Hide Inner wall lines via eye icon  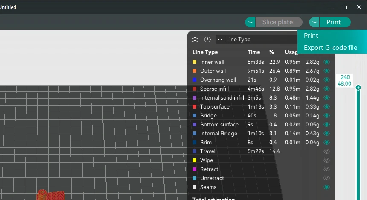click(327, 62)
